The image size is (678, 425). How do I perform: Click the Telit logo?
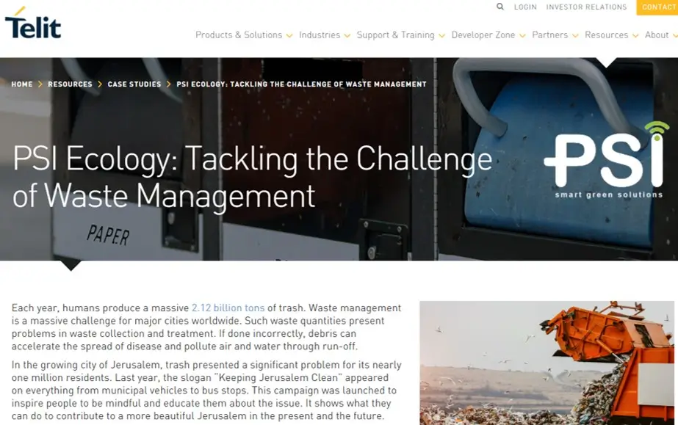[x=33, y=23]
